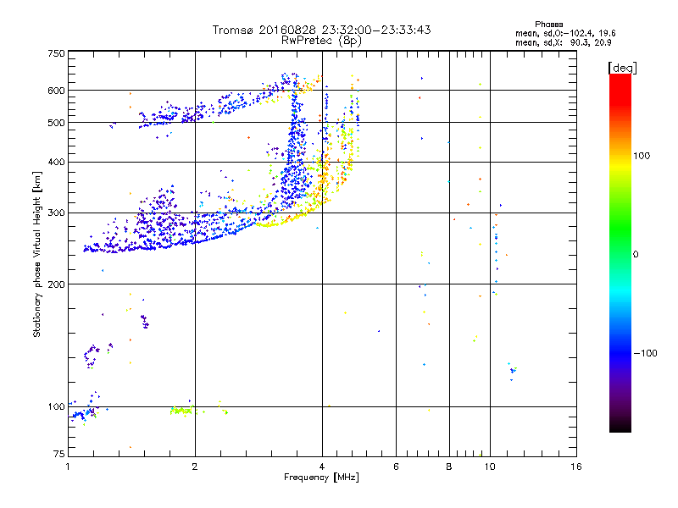Viewport: 678px width, 508px height.
Task: Click the x-axis '2' tick label
Action: click(195, 467)
